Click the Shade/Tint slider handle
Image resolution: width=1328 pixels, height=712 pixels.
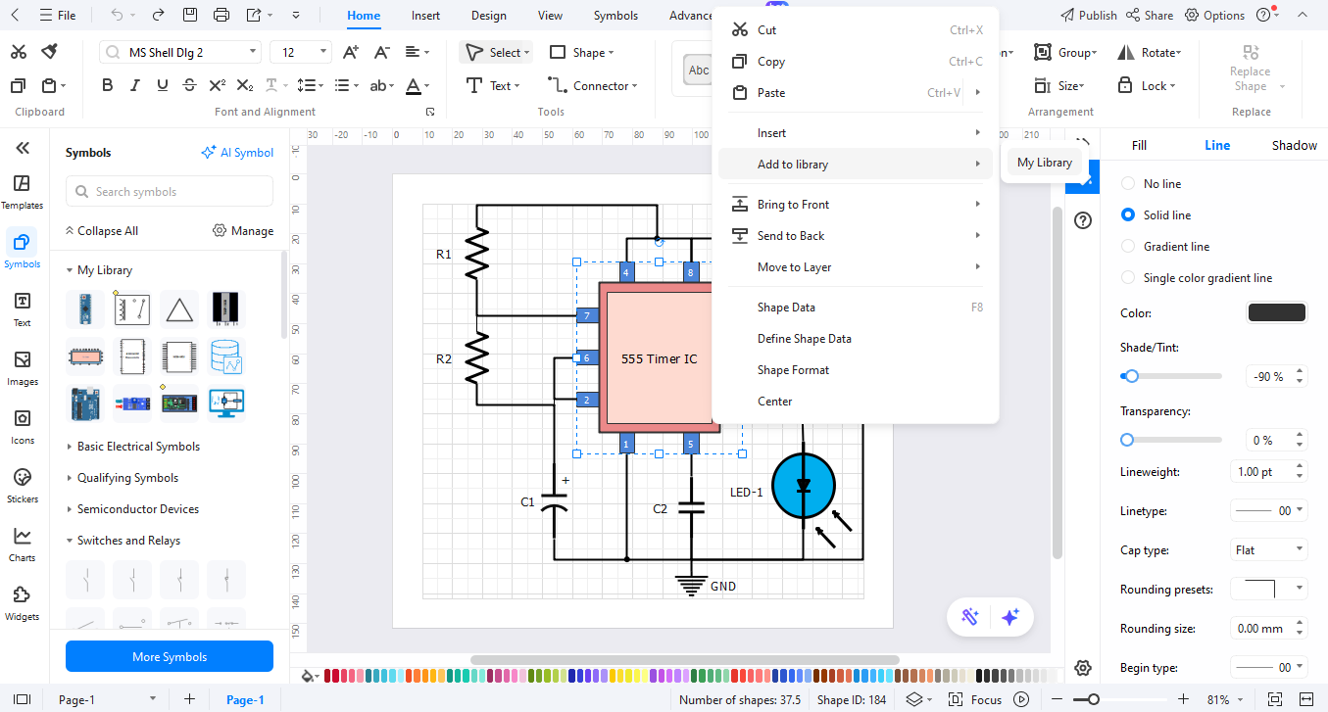pyautogui.click(x=1132, y=376)
